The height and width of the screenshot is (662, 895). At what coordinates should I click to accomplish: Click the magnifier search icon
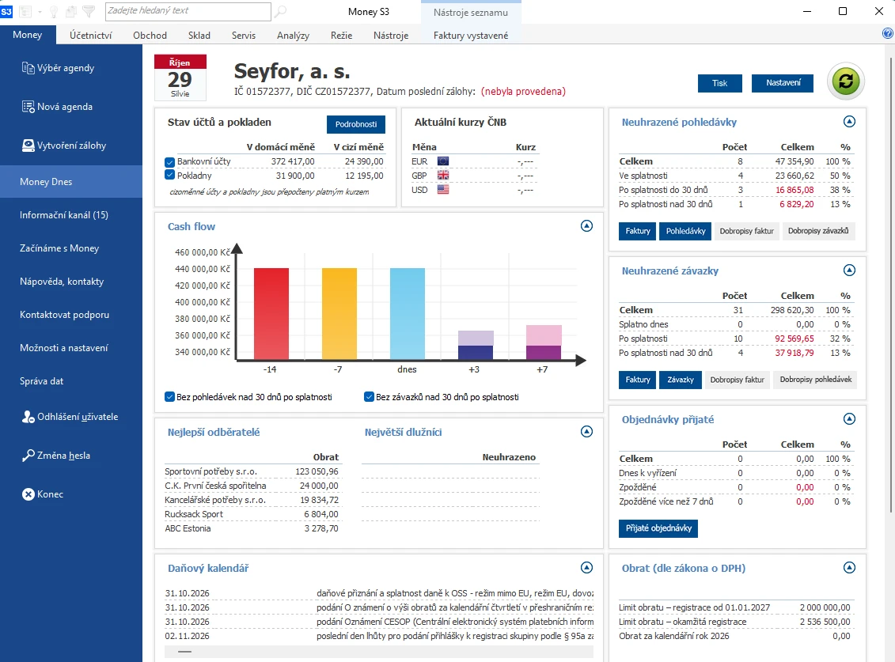pyautogui.click(x=281, y=11)
